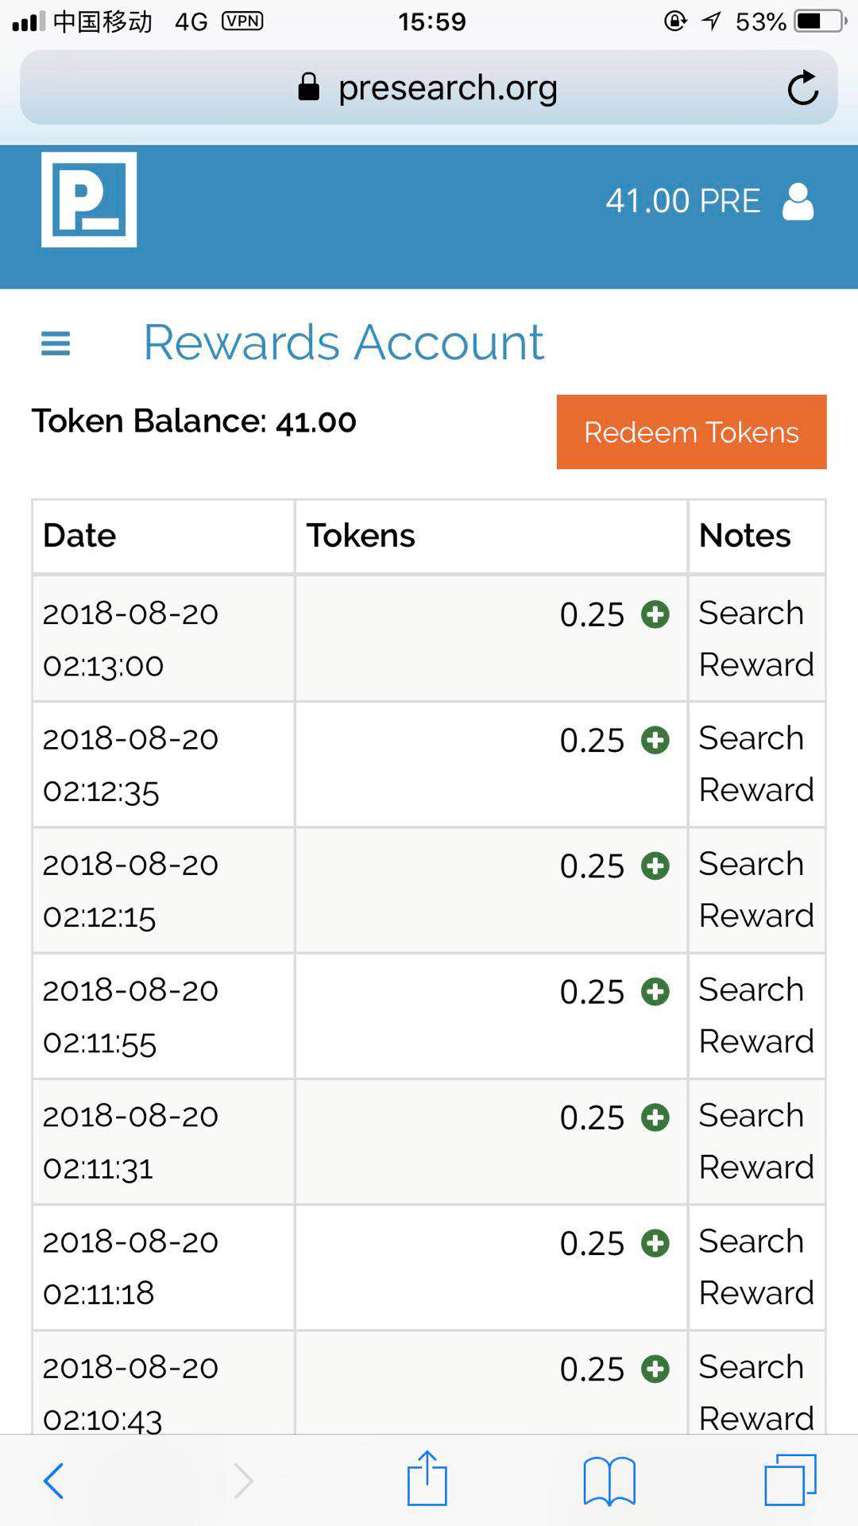Viewport: 858px width, 1526px height.
Task: Click green plus icon for 02:13:00 reward
Action: pos(655,614)
